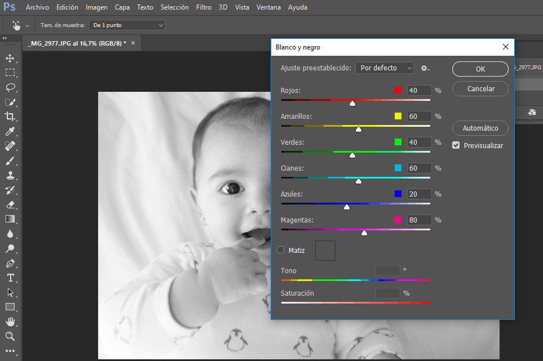Expand the tool preset picker arrow
The width and height of the screenshot is (543, 361).
[x=28, y=25]
